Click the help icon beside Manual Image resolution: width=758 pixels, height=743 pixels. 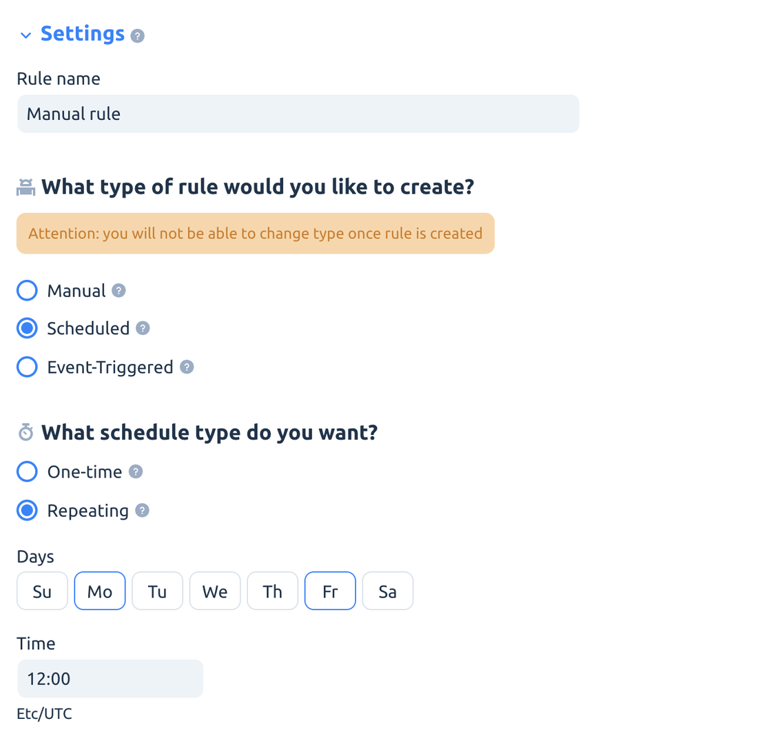pos(119,291)
